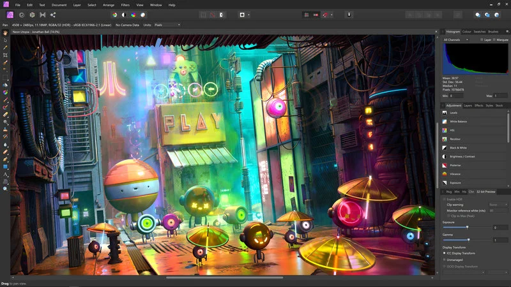511x287 pixels.
Task: Click the Share icon in top toolbar
Action: click(x=53, y=14)
